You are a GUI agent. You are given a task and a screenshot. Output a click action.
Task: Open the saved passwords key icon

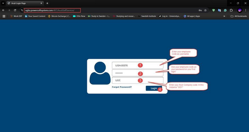coord(200,10)
